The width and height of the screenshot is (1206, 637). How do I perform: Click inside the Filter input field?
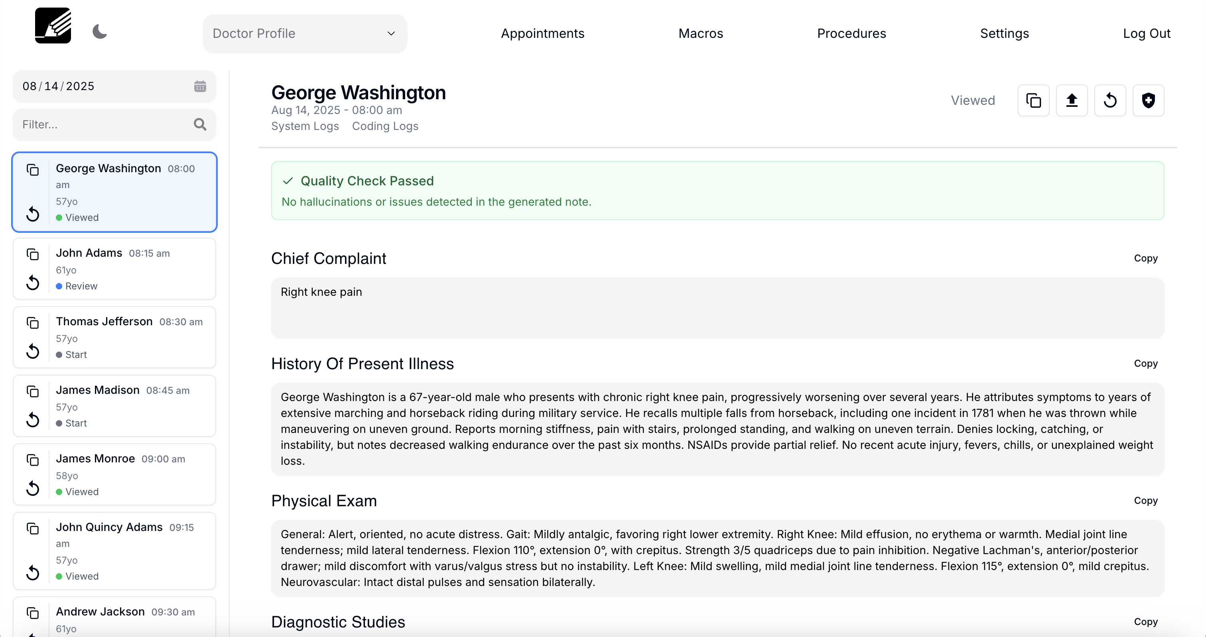point(103,124)
